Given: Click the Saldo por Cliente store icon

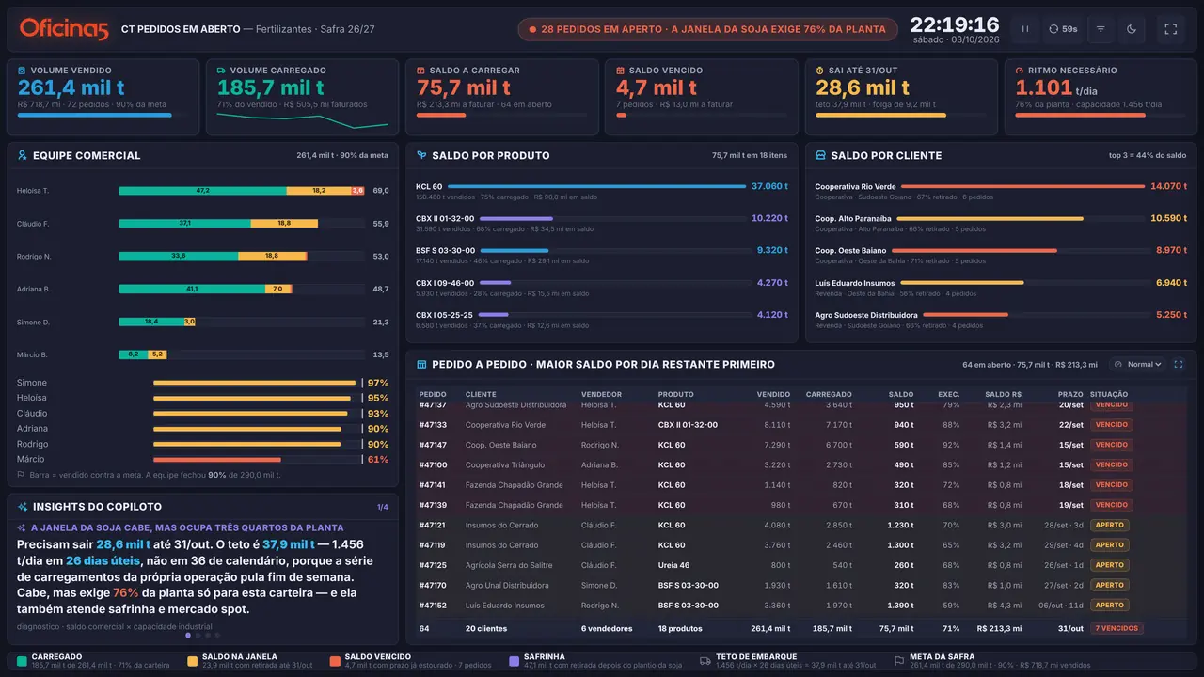Looking at the screenshot, I should click(x=820, y=155).
